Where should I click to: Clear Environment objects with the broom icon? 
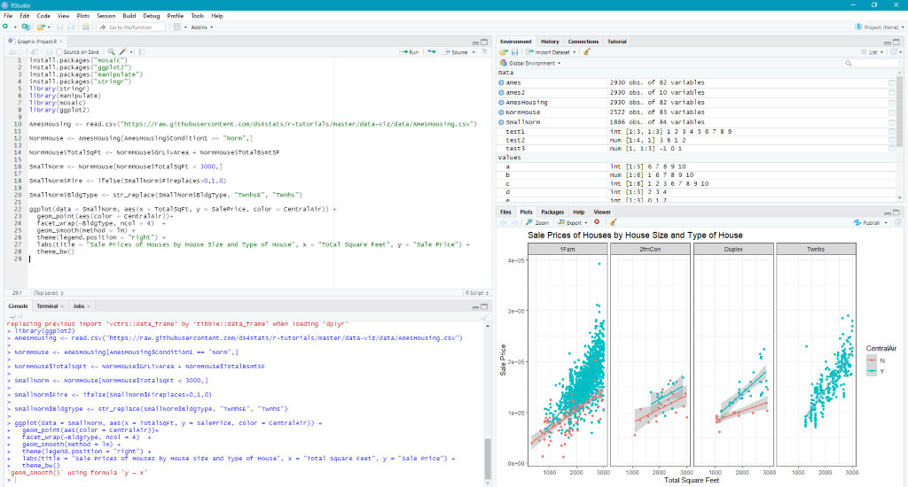[x=587, y=52]
